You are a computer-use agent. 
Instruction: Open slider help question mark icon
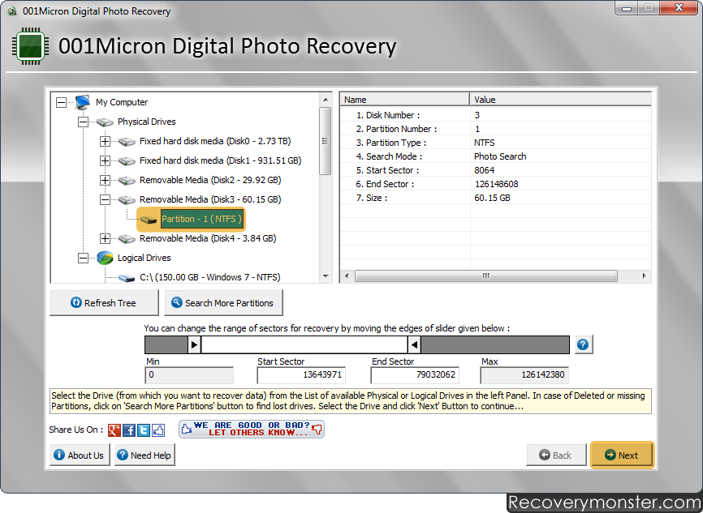(584, 344)
